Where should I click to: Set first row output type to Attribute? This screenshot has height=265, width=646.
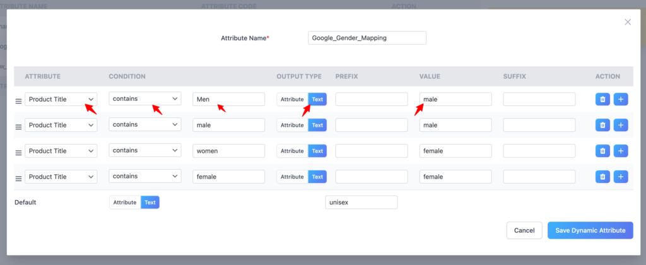pos(292,99)
